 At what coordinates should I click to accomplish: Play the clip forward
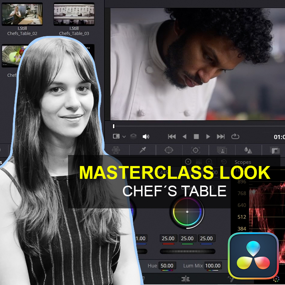[208, 136]
